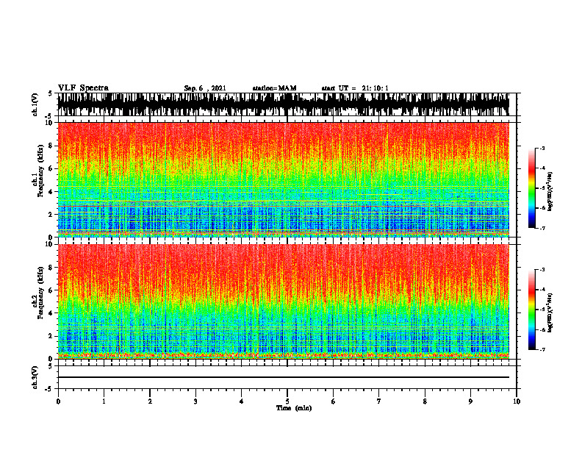This screenshot has width=582, height=450.
Task: Click the ch.2 spectrogram color scale bar
Action: [x=532, y=310]
